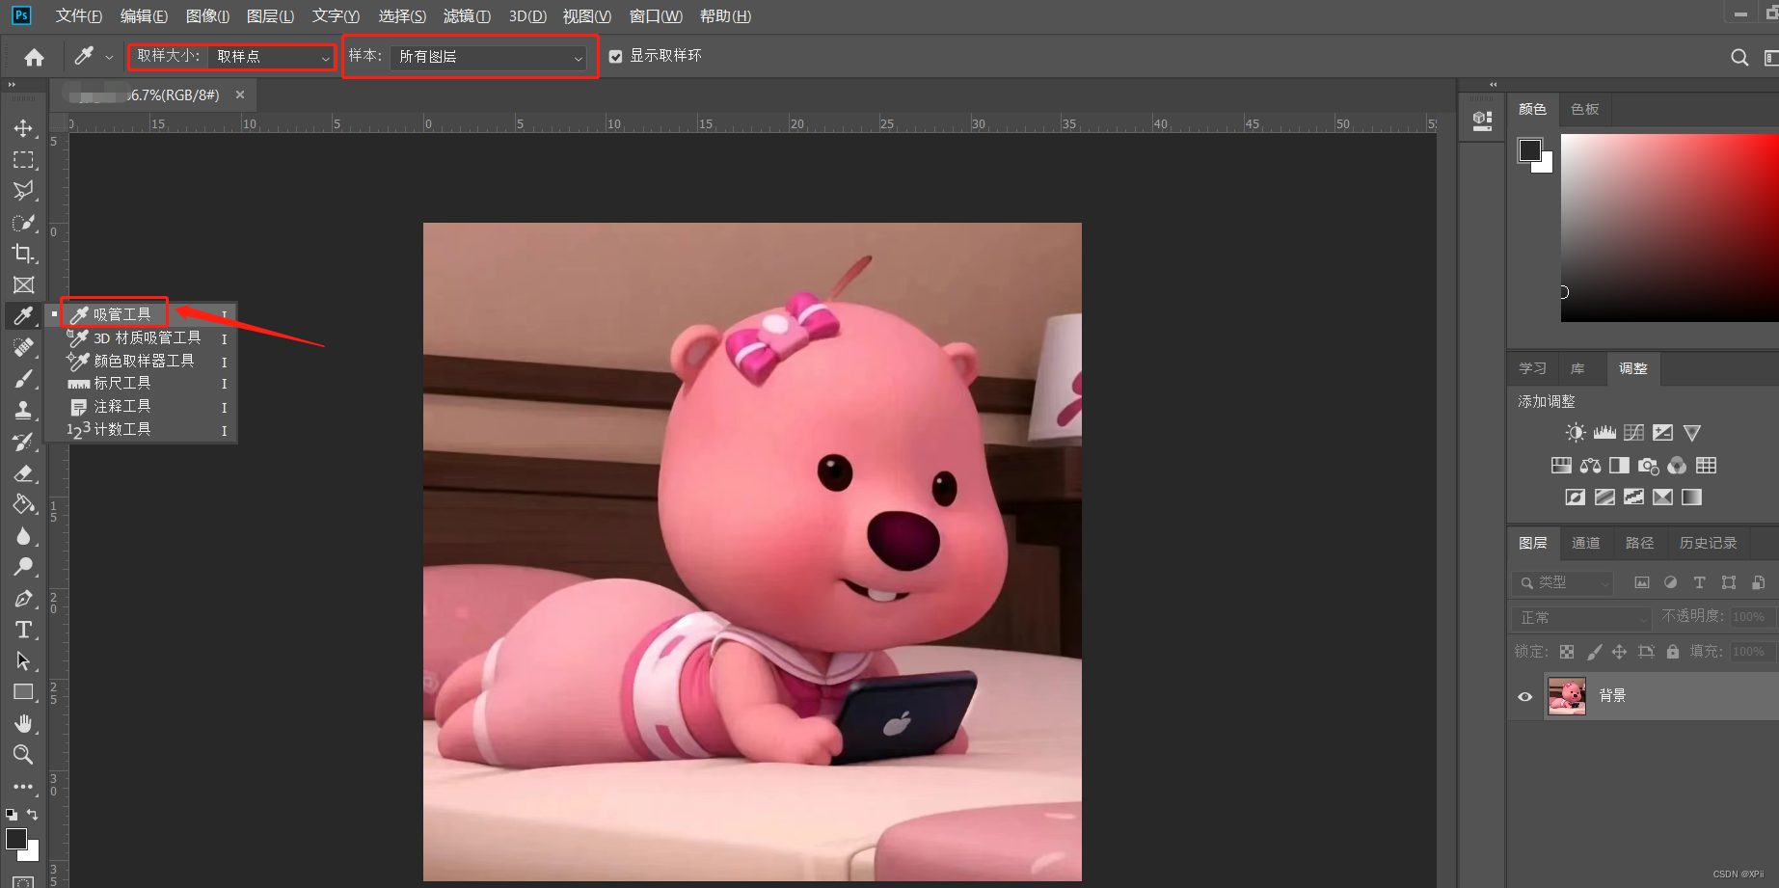This screenshot has height=888, width=1779.
Task: Toggle adjustment layer filter in Layers panel
Action: [1670, 582]
